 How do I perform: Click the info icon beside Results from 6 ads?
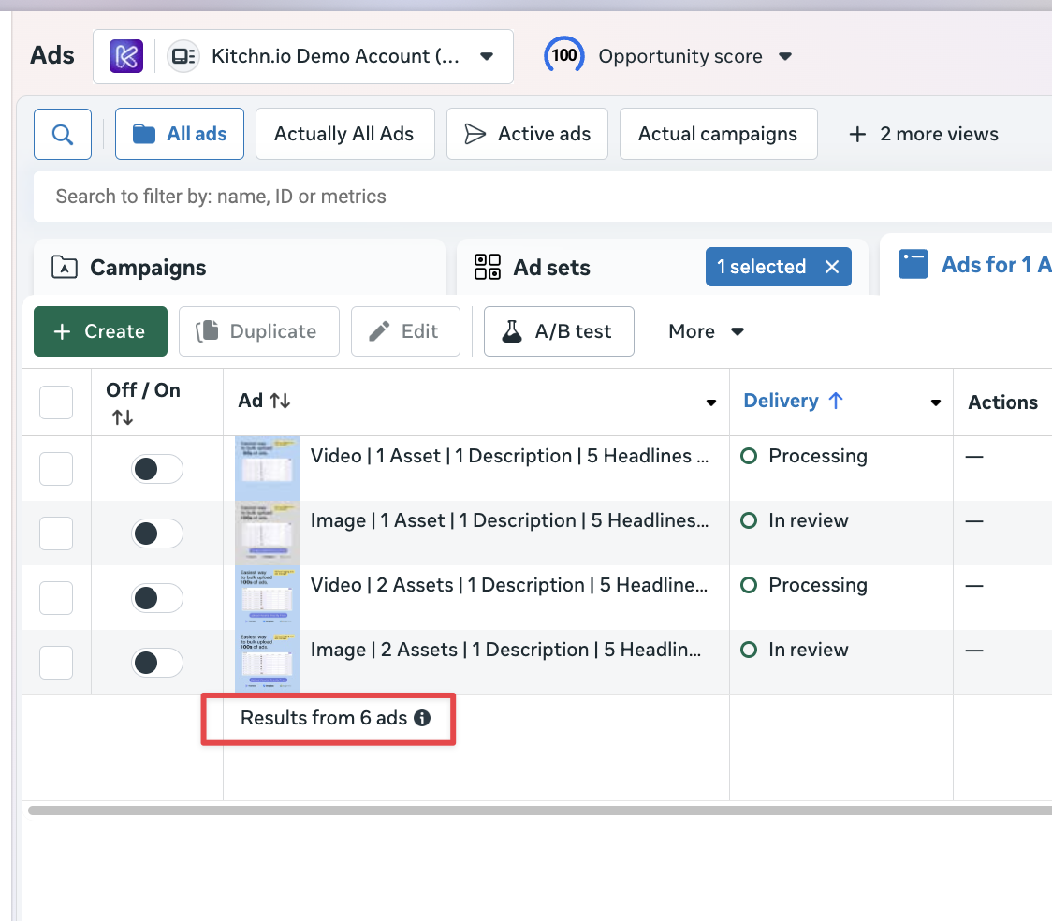pos(422,718)
